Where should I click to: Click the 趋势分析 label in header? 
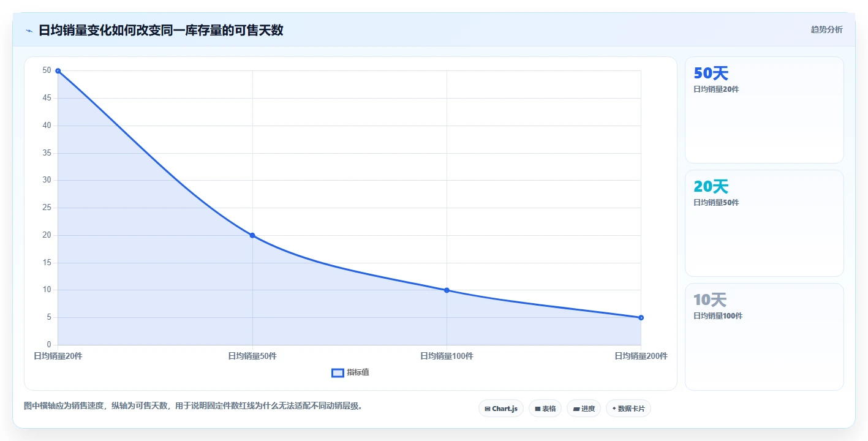pos(826,29)
